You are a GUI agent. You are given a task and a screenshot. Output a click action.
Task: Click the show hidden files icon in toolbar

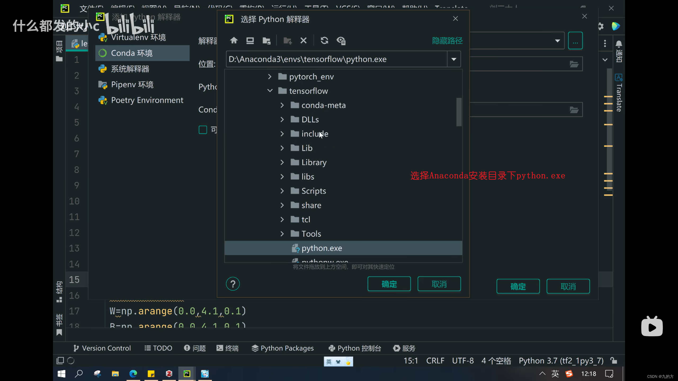click(x=341, y=40)
